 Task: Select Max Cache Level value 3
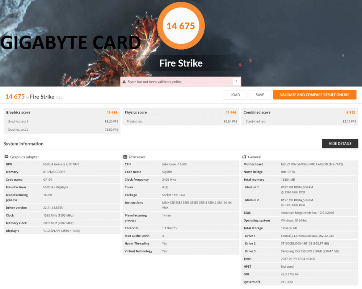163,236
